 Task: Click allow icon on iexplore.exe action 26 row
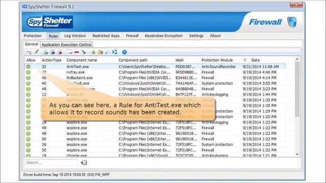pyautogui.click(x=29, y=144)
